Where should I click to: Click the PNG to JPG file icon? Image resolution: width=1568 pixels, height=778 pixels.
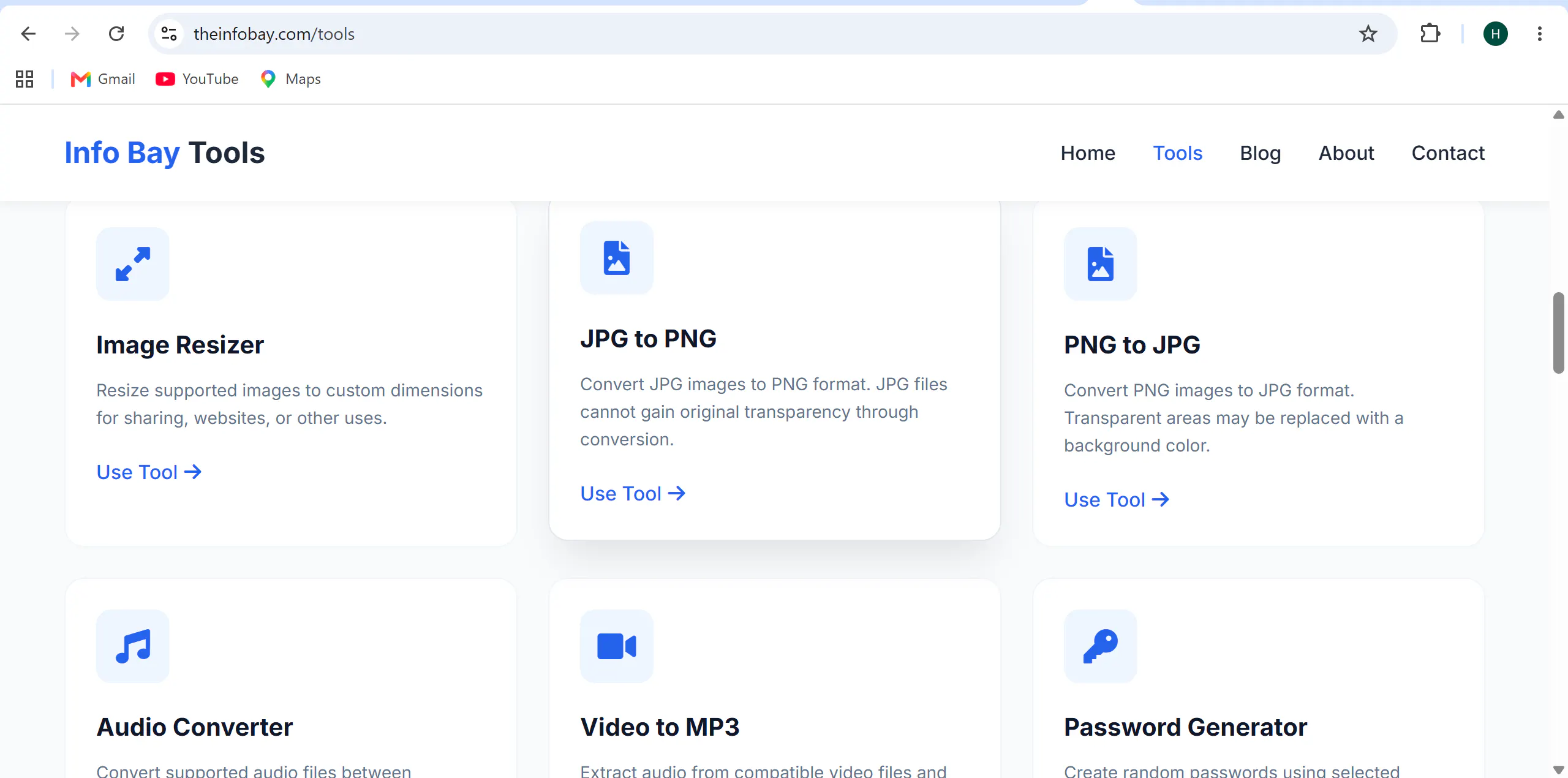tap(1101, 264)
